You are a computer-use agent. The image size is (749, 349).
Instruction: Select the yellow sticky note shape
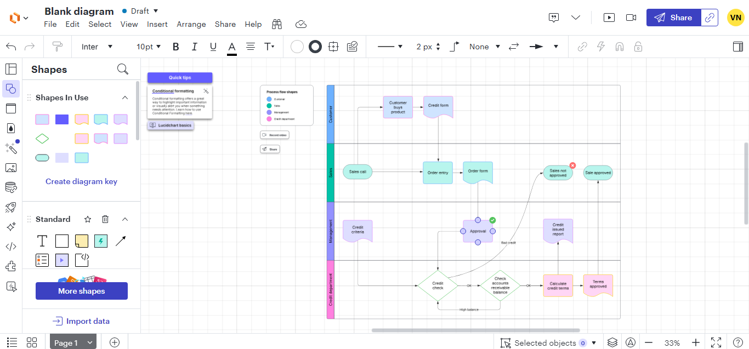81,241
